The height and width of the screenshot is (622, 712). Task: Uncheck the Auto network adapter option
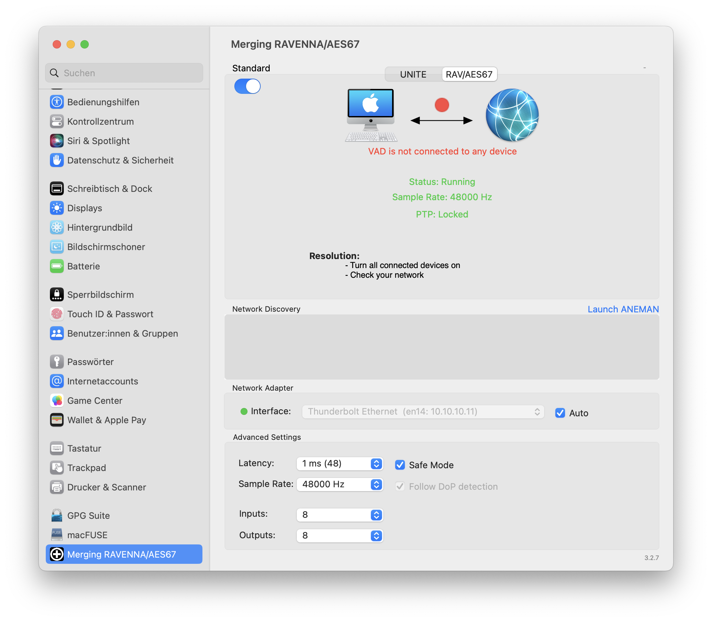pos(559,413)
